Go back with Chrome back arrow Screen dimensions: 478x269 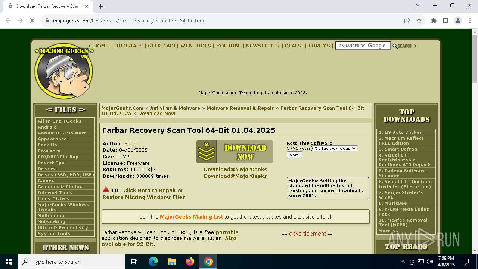coord(8,21)
